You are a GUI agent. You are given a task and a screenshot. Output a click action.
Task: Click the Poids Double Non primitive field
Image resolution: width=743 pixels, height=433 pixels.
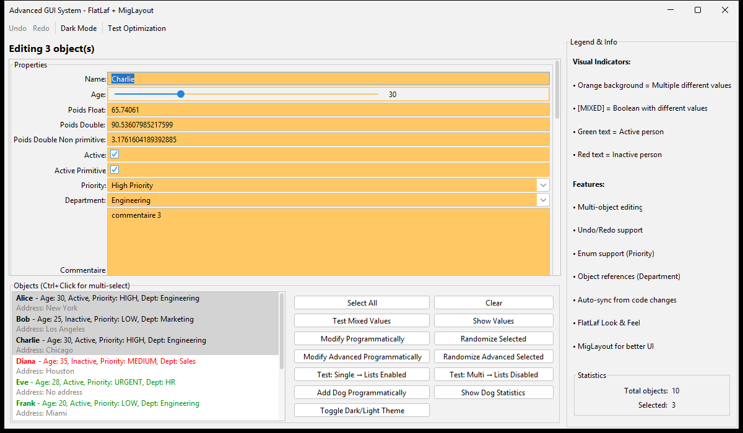[328, 140]
